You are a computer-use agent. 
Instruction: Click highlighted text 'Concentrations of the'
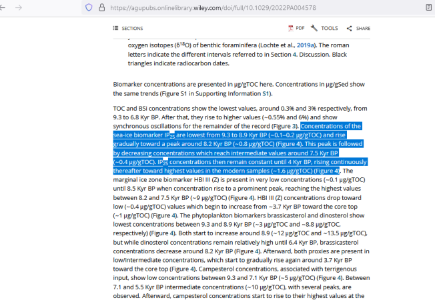click(x=330, y=126)
